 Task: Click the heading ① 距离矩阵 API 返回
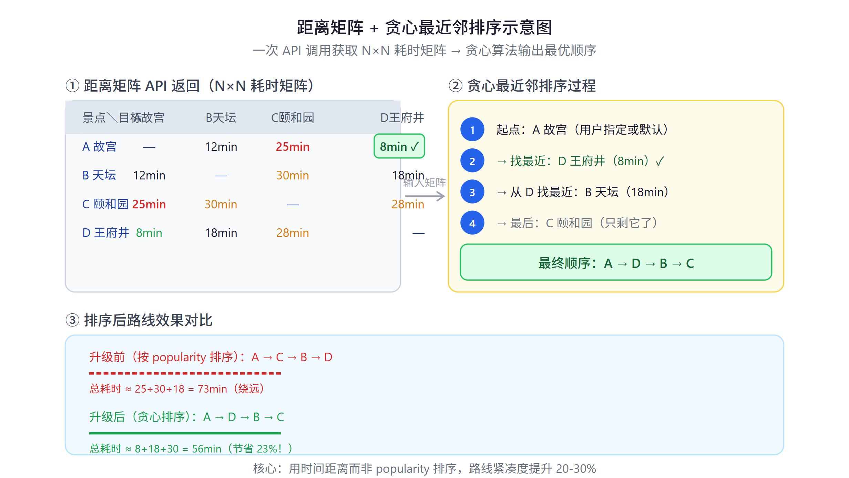190,86
